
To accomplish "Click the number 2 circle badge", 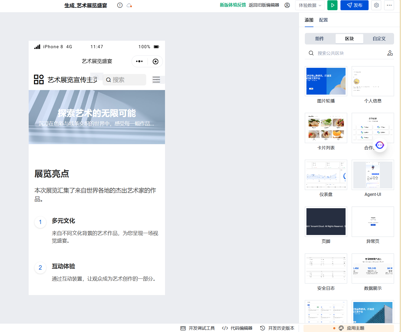I will pyautogui.click(x=40, y=267).
